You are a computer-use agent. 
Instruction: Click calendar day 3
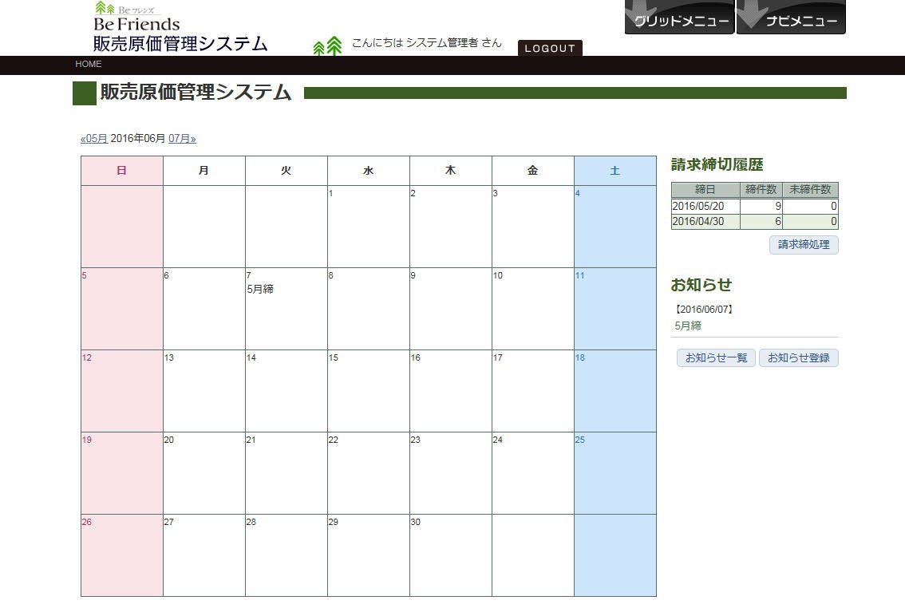point(533,227)
